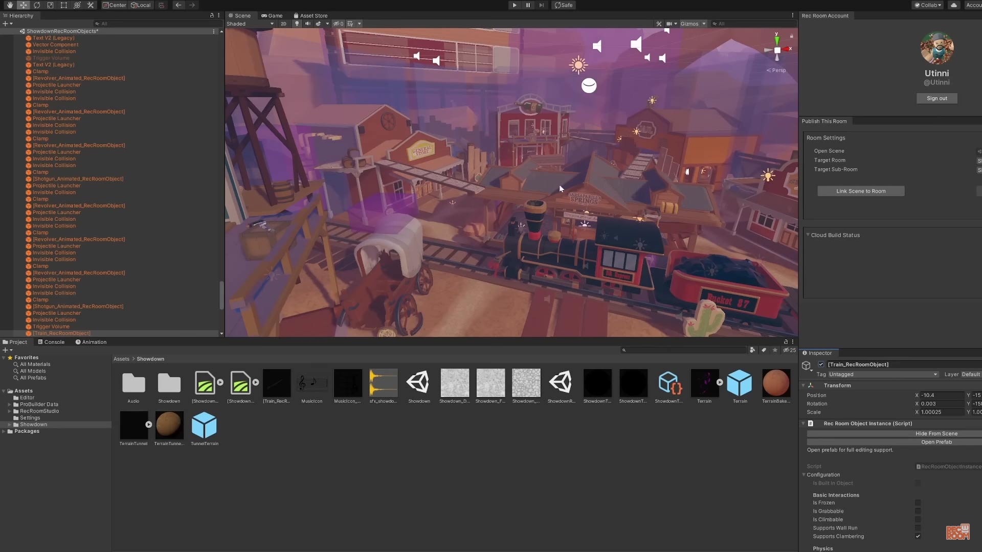Click the Open Prefab button in Inspector
The height and width of the screenshot is (552, 982).
point(936,442)
